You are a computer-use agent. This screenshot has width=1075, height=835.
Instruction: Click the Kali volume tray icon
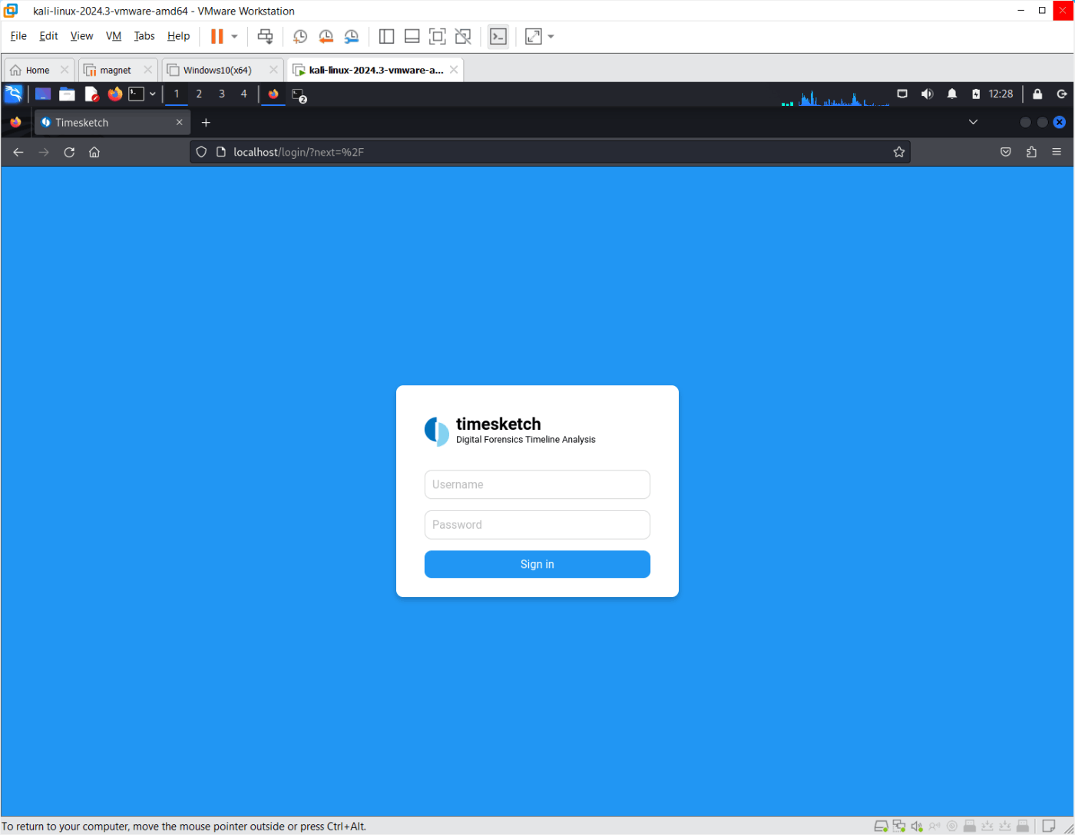point(927,94)
